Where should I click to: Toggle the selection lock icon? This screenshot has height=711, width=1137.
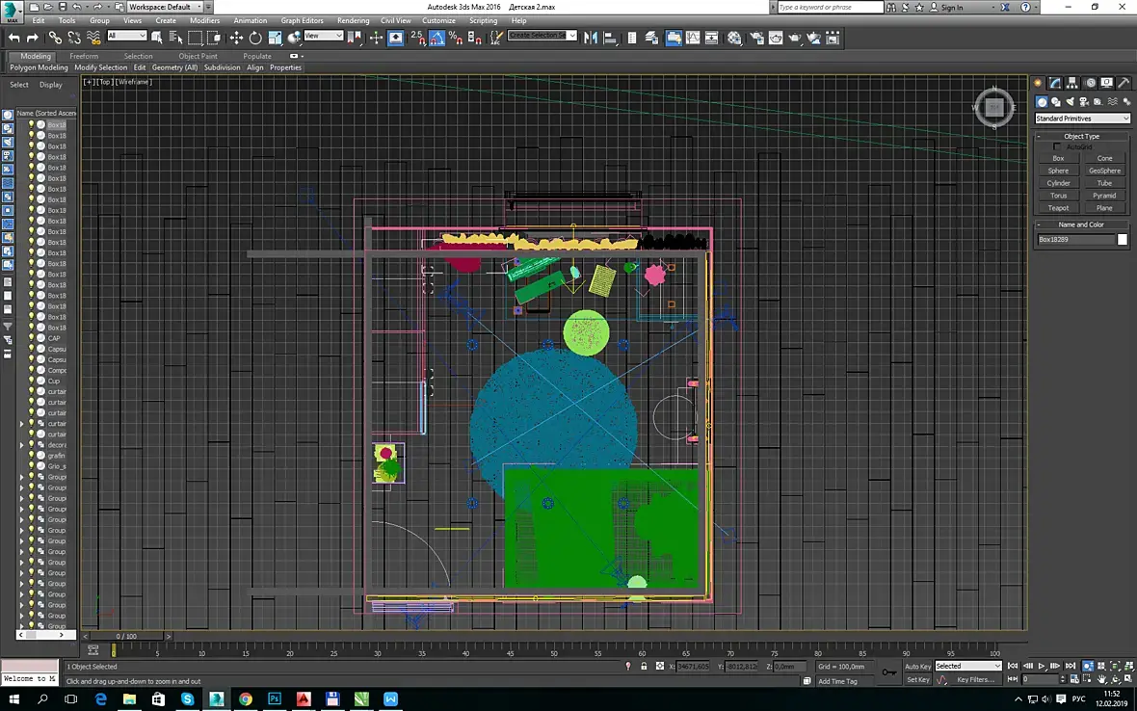tap(644, 666)
